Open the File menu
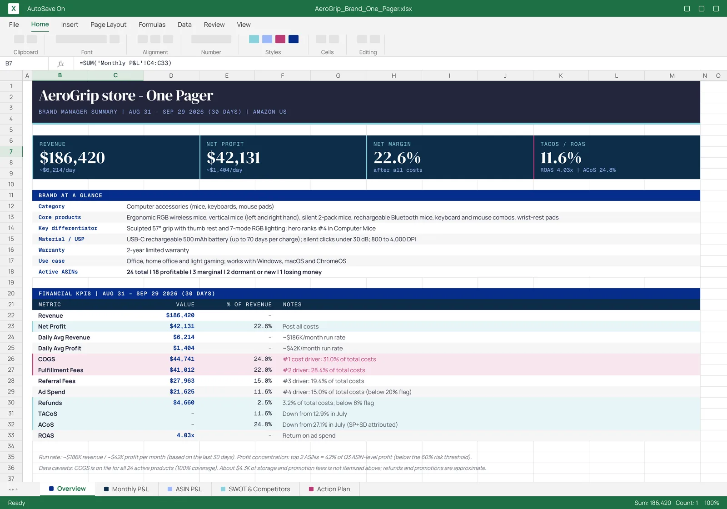 (x=14, y=25)
